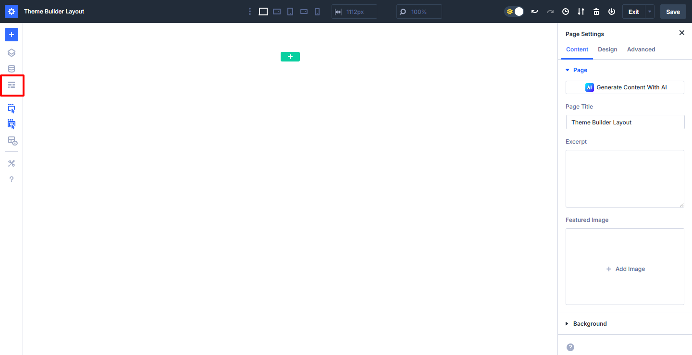Screen dimensions: 692x355
Task: Open the portability import export arrows icon
Action: [581, 12]
